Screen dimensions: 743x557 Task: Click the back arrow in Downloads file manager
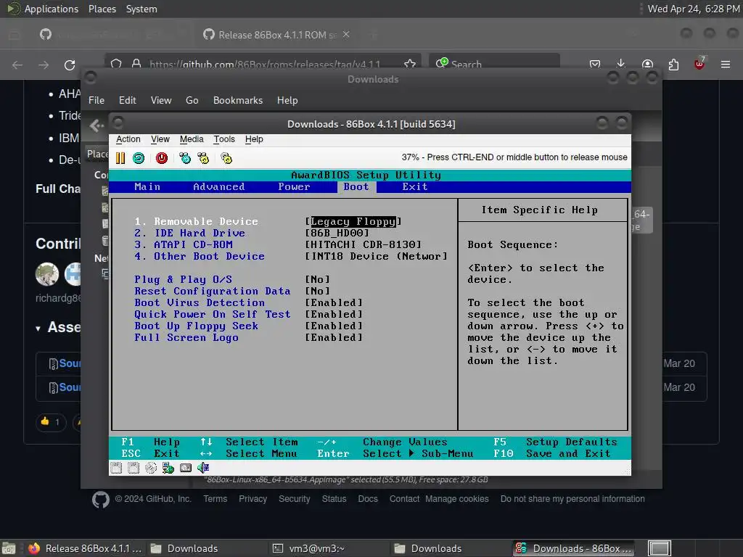coord(97,125)
